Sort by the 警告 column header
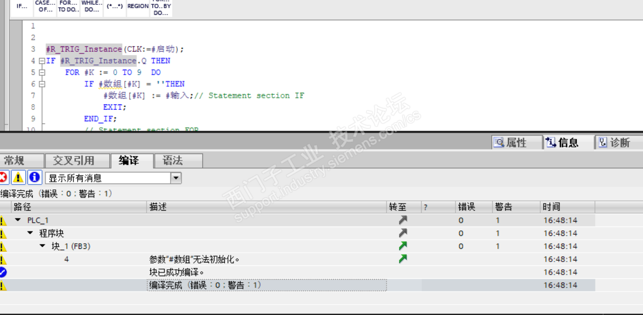643x315 pixels. pos(516,207)
